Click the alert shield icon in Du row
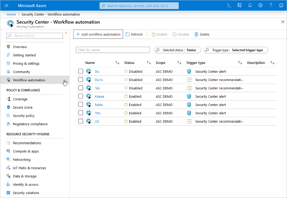 tap(189, 71)
